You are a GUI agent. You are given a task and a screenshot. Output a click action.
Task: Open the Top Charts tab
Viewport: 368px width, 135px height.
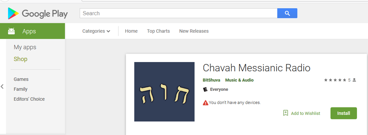tap(158, 31)
